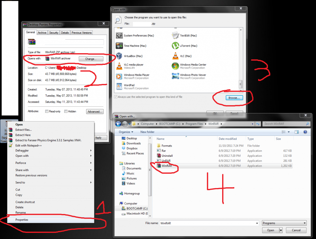Open Documents library in navigation pane
Screen dimensions: 316x239
coord(131,168)
